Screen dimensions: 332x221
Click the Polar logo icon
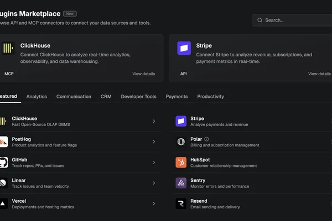click(x=181, y=141)
